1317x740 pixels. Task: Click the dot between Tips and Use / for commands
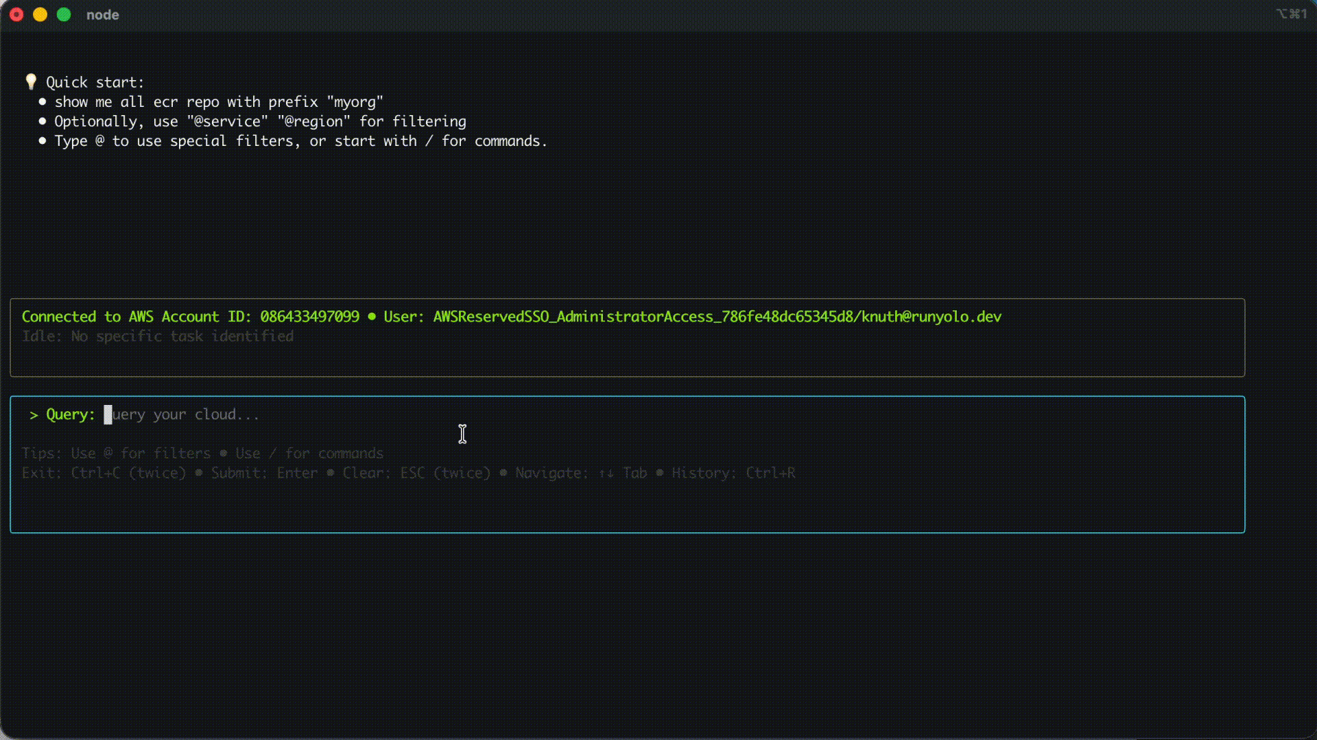click(223, 454)
